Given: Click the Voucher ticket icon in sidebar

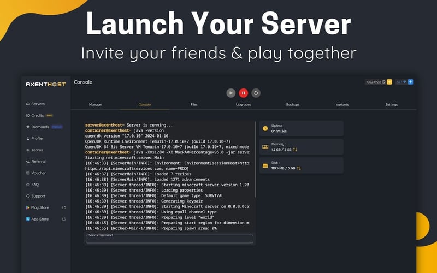Looking at the screenshot, I should tap(28, 173).
